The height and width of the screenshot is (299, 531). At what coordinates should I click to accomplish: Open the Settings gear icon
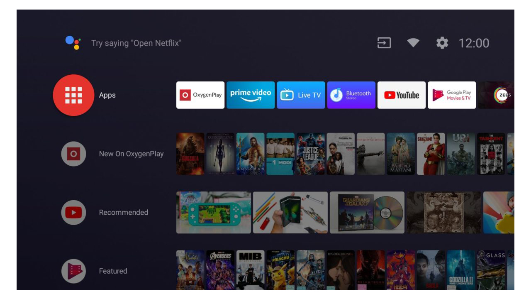point(442,43)
